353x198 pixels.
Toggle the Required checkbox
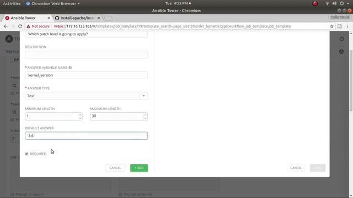[x=27, y=154]
